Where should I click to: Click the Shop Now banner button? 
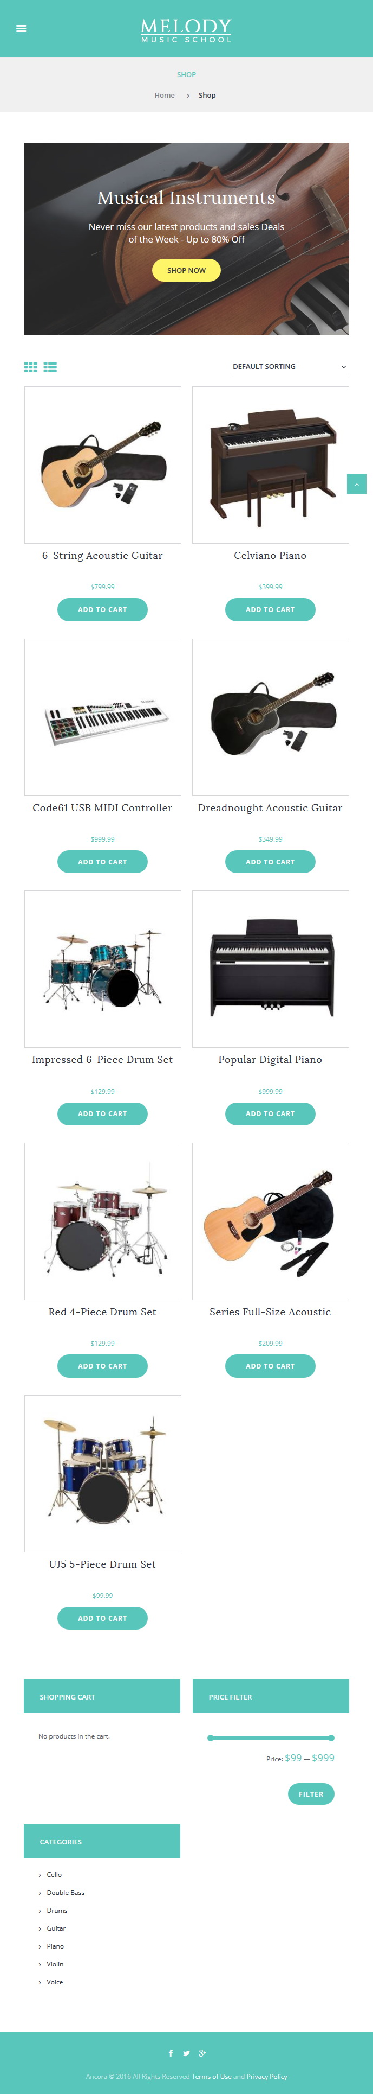coord(186,270)
